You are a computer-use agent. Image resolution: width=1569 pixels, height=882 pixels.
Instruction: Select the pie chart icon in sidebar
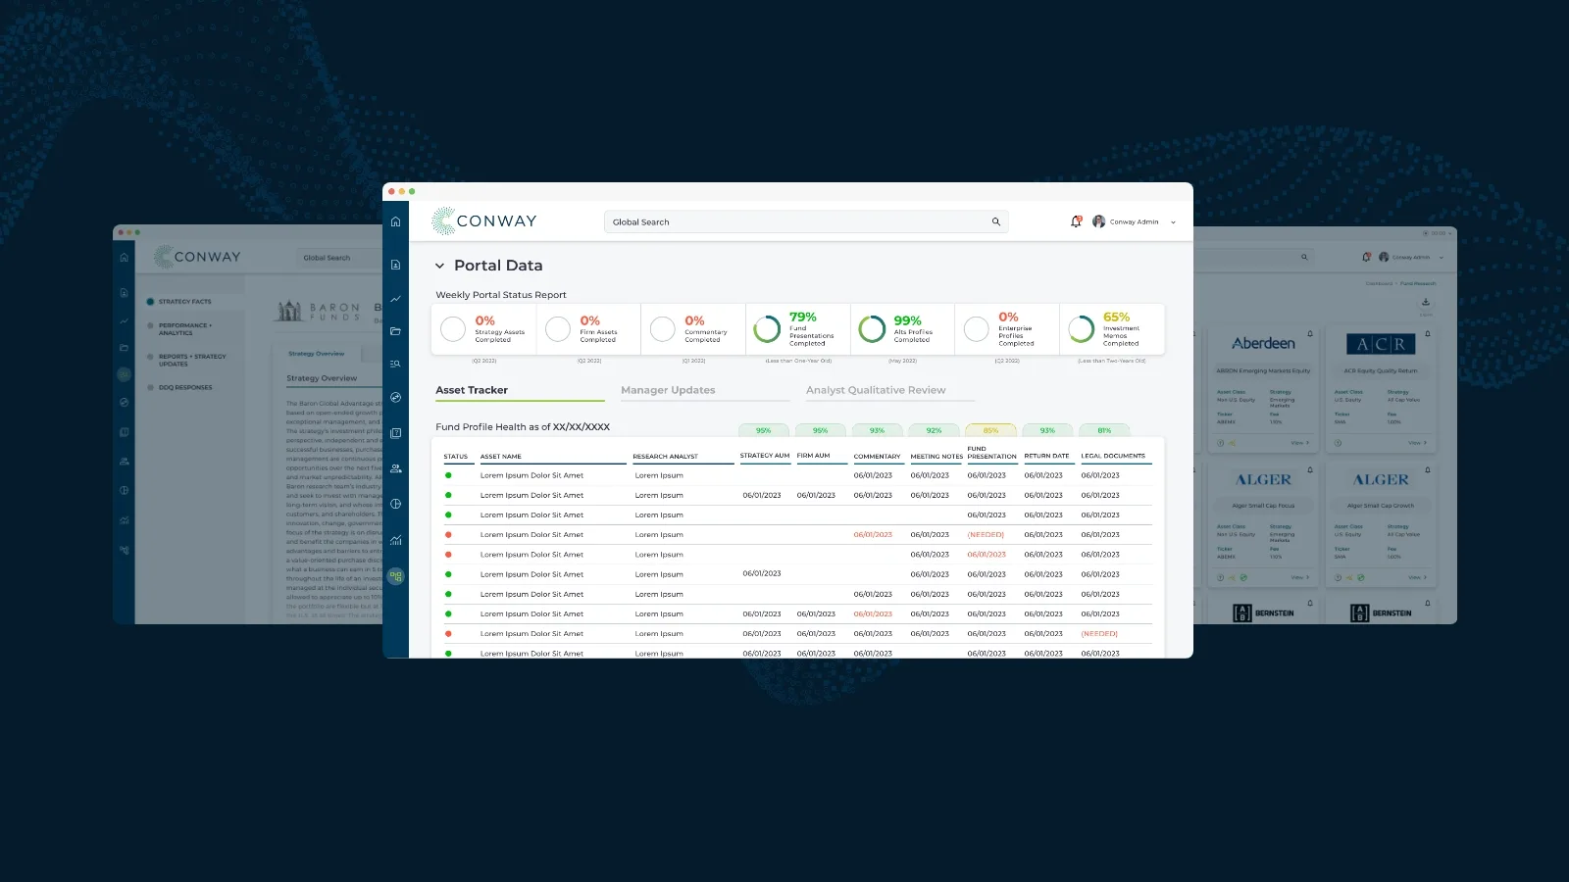tap(395, 504)
